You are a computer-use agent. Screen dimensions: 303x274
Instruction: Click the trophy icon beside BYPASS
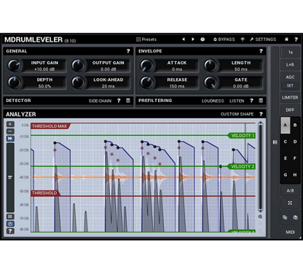[x=243, y=39]
